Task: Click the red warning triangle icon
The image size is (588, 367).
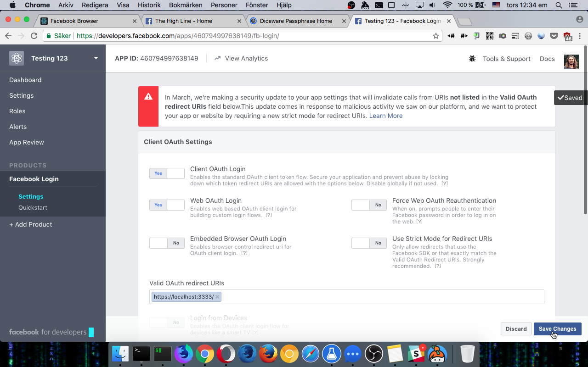Action: click(148, 96)
